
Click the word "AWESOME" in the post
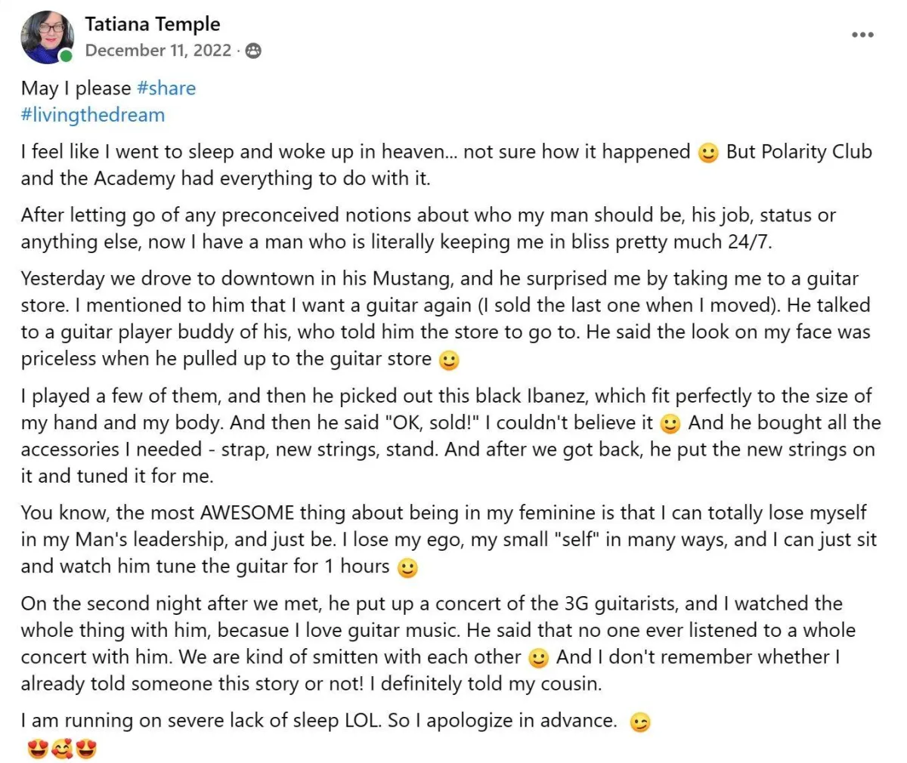click(247, 514)
